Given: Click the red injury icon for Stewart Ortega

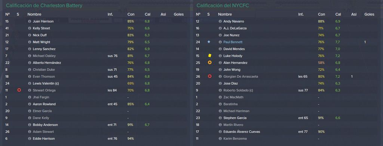Looking at the screenshot, I should click(x=19, y=90).
